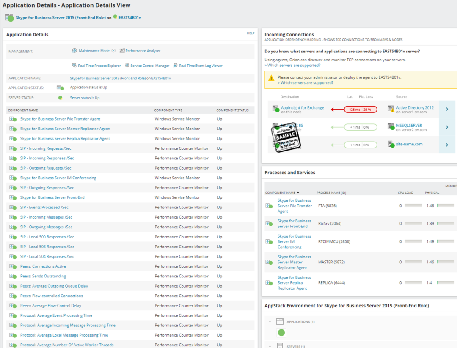Click the process icon for RTCIMMCU (5856) row
This screenshot has height=348, width=457.
[269, 242]
